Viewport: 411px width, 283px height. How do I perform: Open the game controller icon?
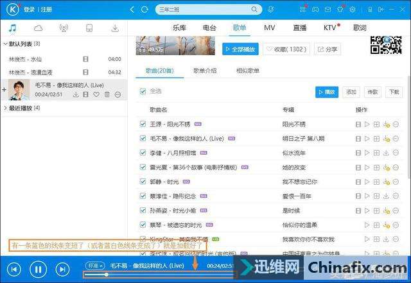(x=315, y=10)
